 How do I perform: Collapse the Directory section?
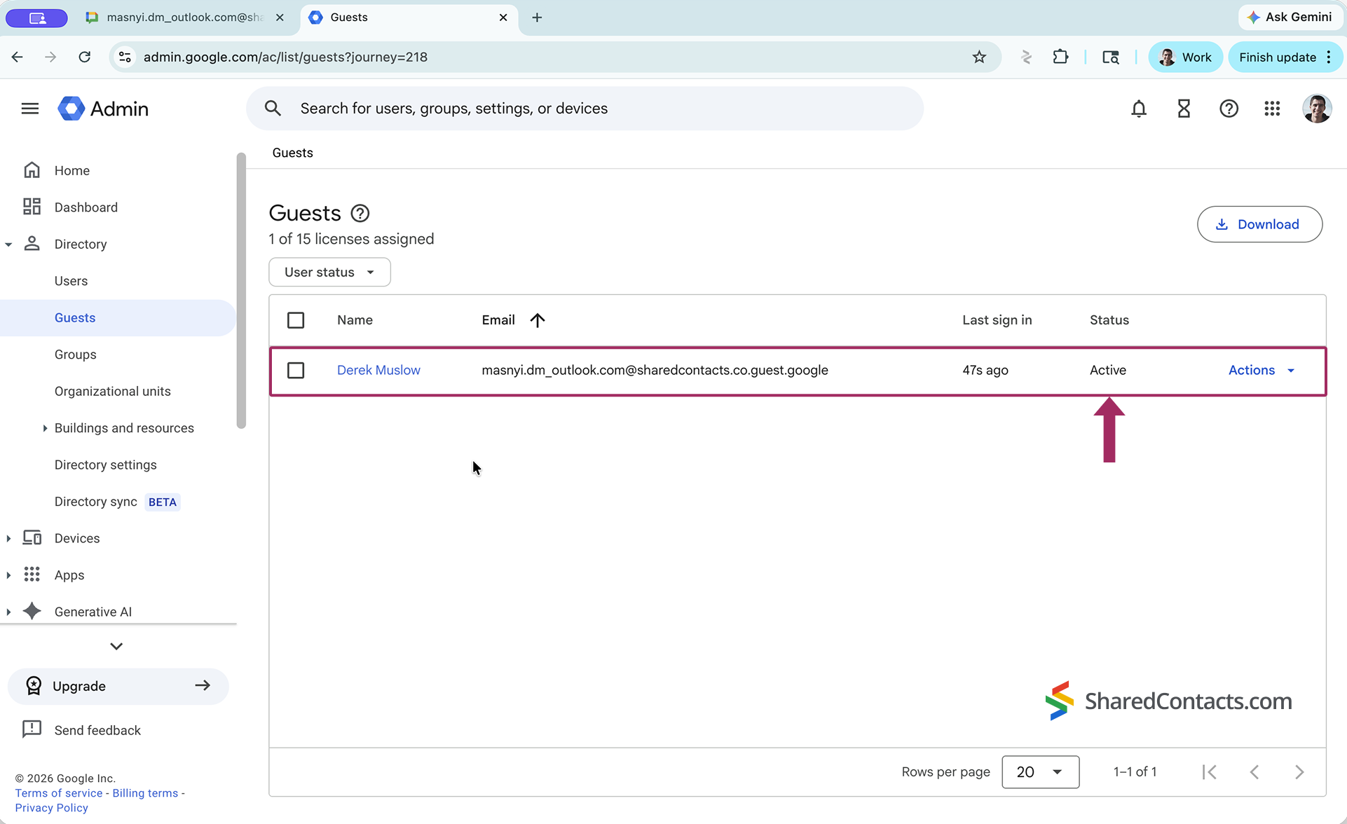click(x=8, y=245)
